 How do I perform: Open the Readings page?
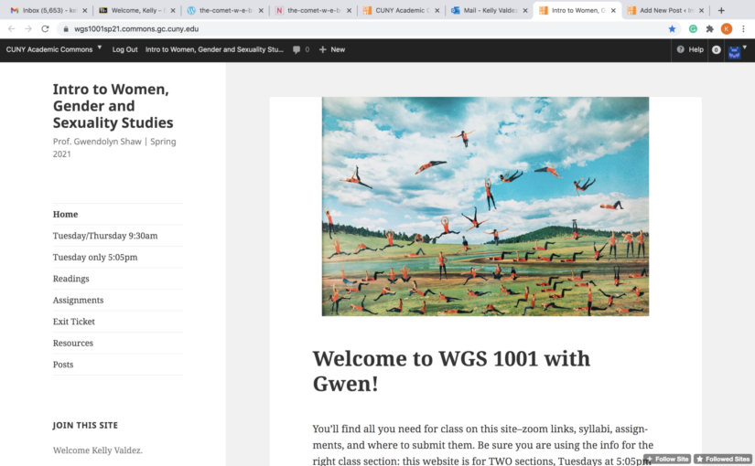tap(70, 279)
